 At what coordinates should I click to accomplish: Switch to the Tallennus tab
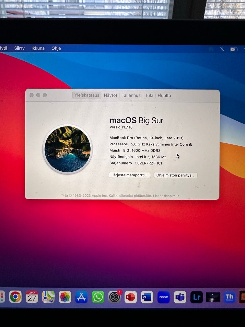131,95
